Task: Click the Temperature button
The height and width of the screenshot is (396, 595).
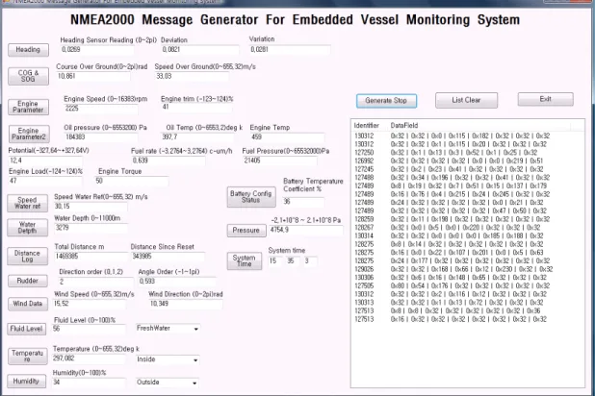Action: click(x=28, y=356)
